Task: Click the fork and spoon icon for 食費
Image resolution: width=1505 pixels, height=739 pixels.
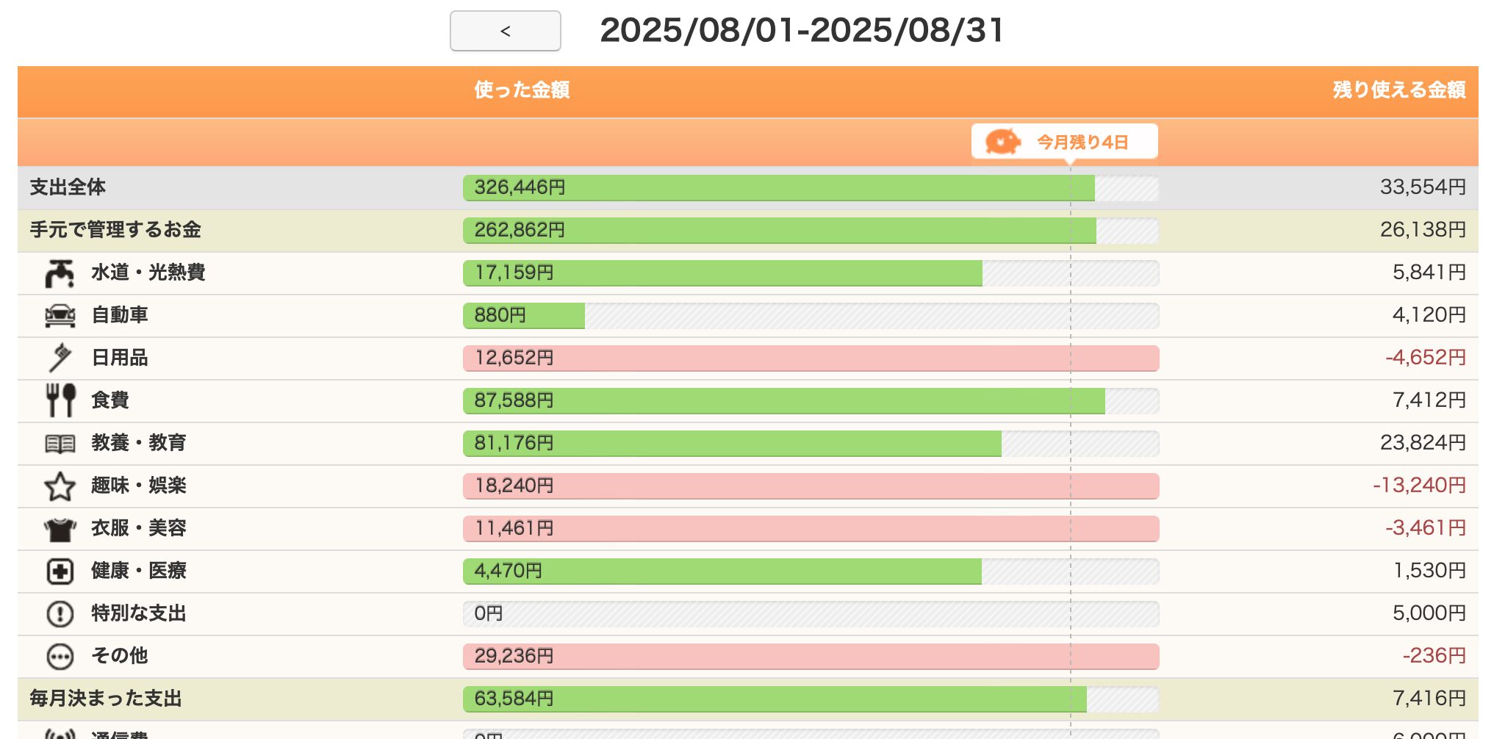Action: [x=60, y=400]
